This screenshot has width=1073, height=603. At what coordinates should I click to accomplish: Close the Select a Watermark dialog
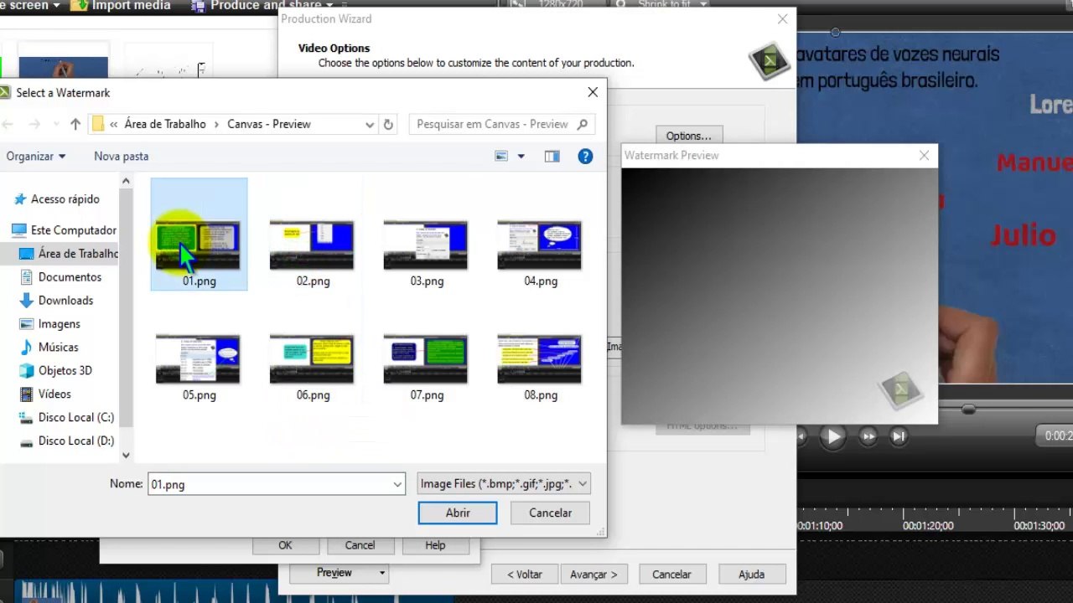tap(593, 92)
